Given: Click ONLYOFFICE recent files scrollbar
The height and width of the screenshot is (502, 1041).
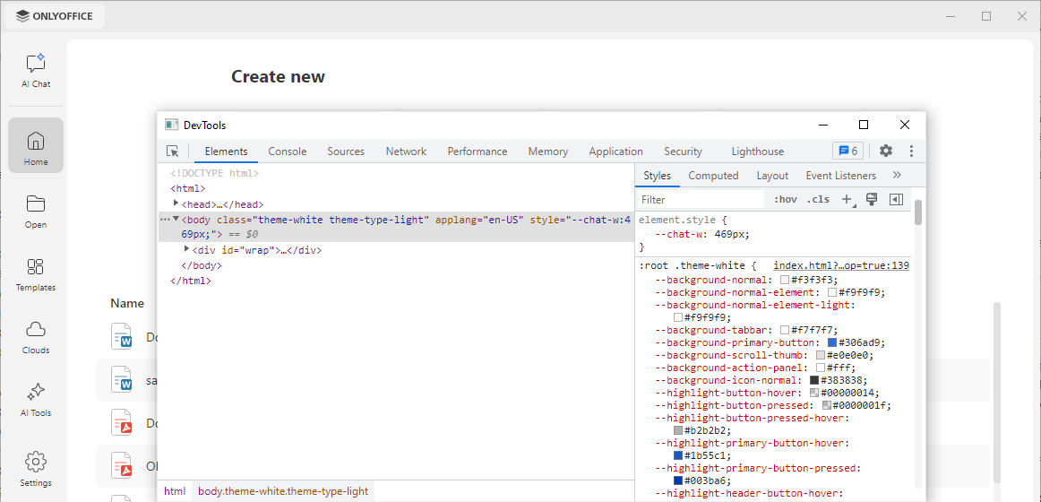Looking at the screenshot, I should (996, 392).
